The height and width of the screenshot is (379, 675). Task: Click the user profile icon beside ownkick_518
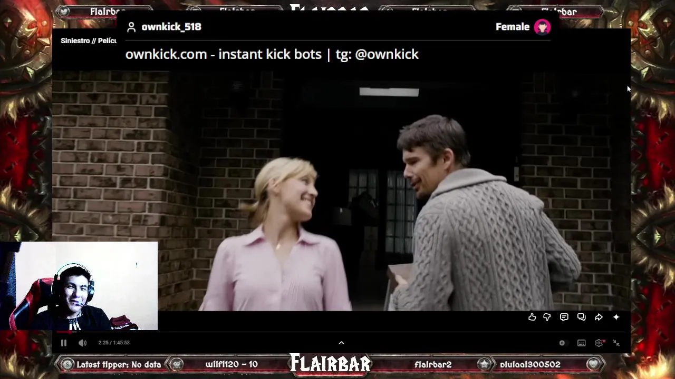[131, 27]
